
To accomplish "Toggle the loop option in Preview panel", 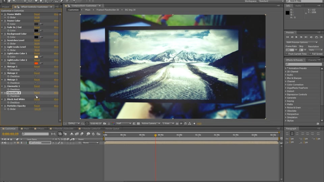I will [x=317, y=37].
